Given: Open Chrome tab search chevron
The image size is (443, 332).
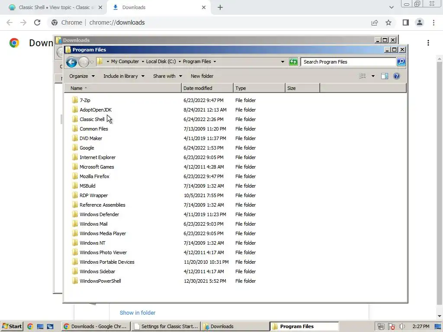Looking at the screenshot, I should pyautogui.click(x=391, y=7).
